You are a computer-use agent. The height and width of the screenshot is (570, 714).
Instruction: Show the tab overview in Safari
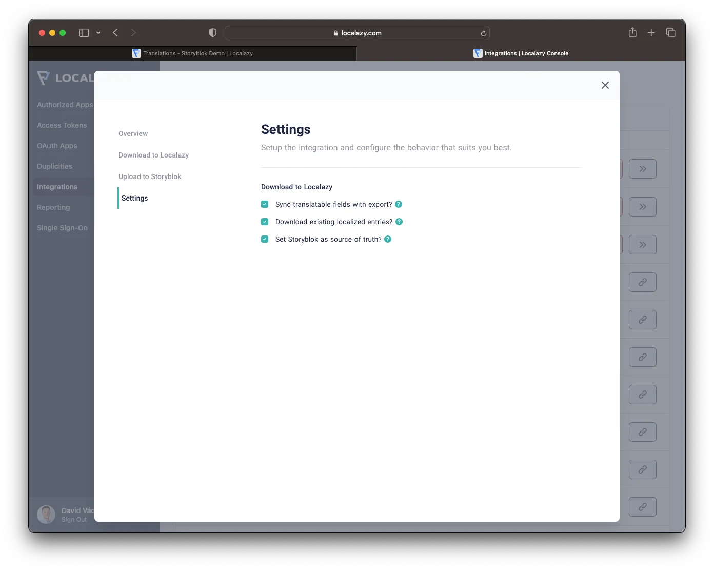point(670,33)
